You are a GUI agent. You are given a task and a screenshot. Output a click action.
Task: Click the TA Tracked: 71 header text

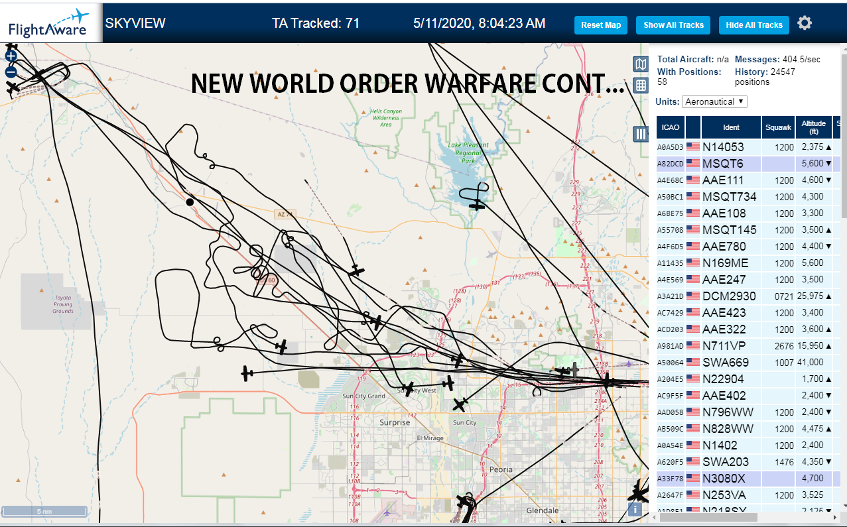316,23
